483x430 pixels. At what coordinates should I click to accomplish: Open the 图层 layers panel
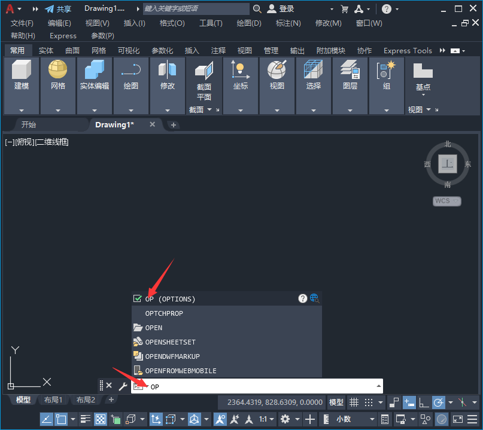pyautogui.click(x=350, y=86)
